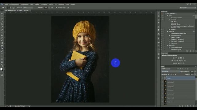Click the foreground color swatch
The image size is (197, 110).
(x=1, y=69)
